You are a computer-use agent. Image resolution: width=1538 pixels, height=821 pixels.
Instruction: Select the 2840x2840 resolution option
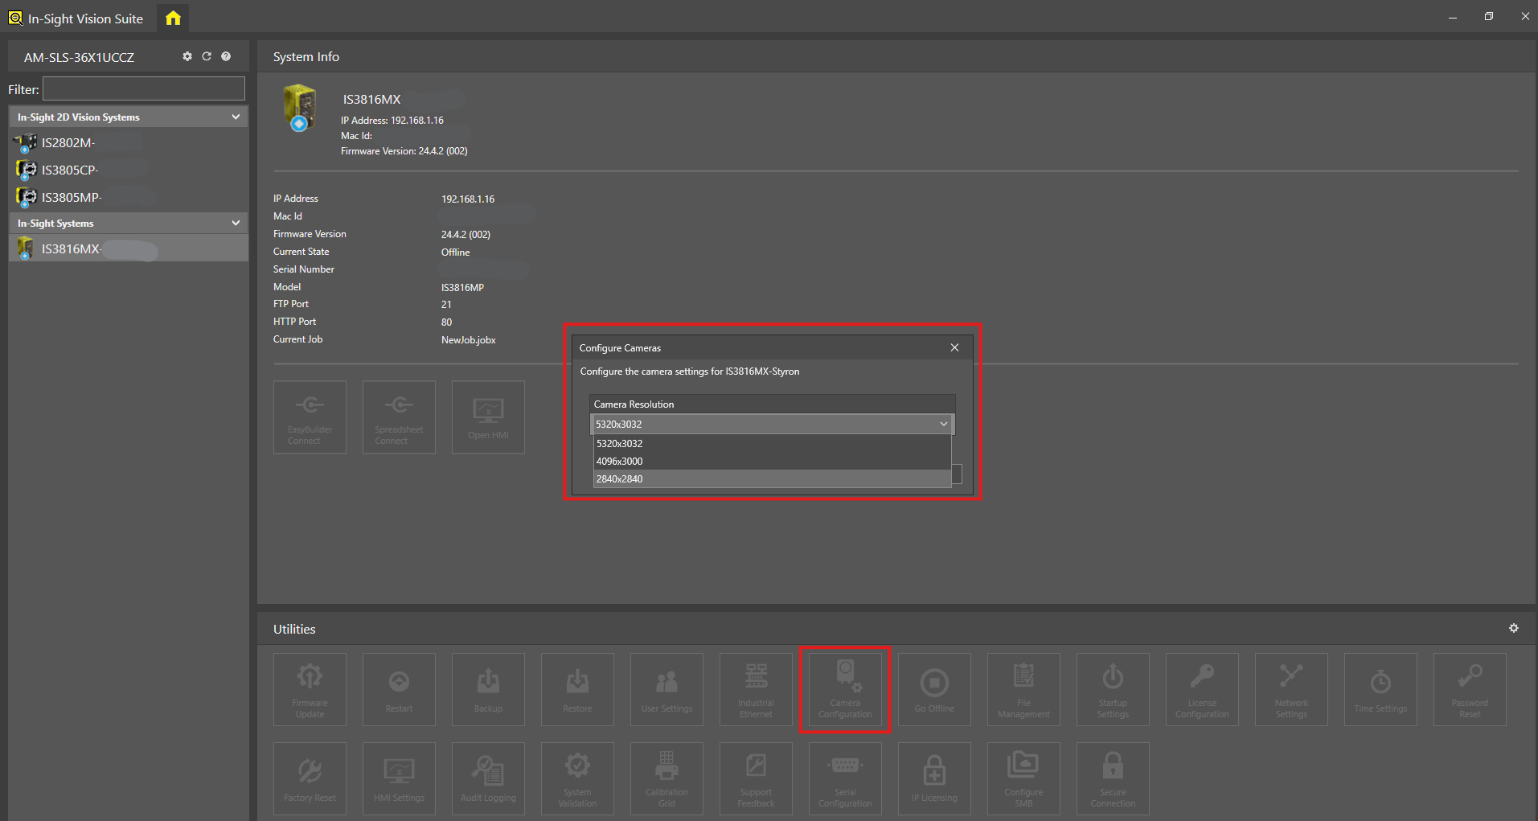pos(772,478)
